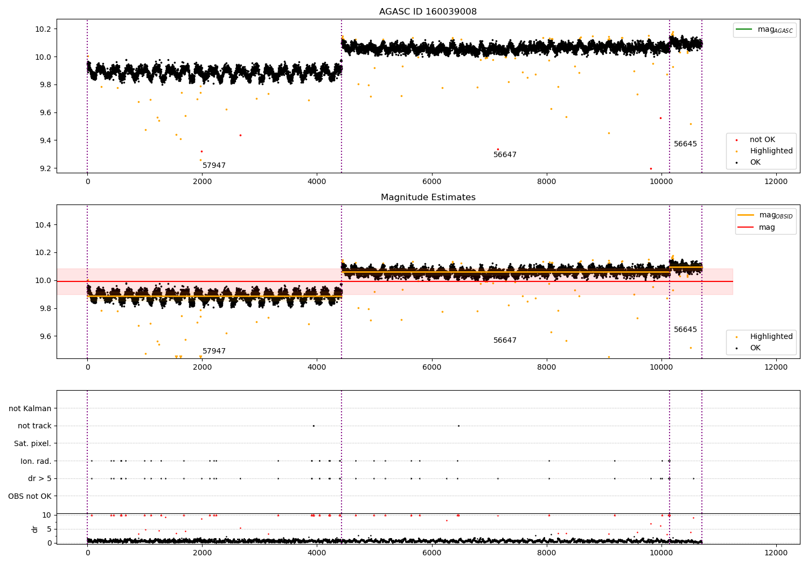808x565 pixels.
Task: Click the 56645 annotation in Magnitude Estimates panel
Action: [x=685, y=330]
